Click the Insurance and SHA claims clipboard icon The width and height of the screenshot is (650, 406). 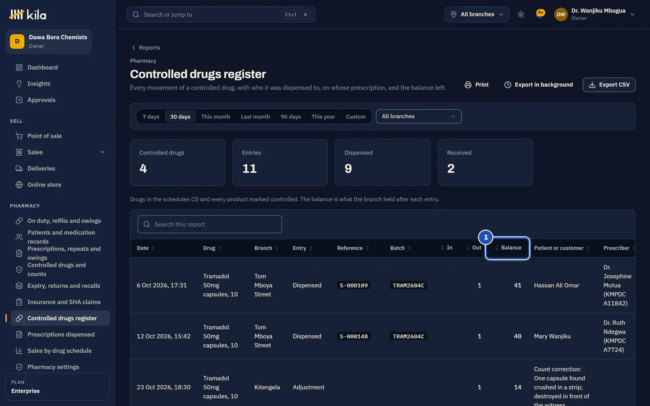(x=19, y=302)
